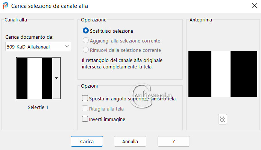Select Sostituisci selezione radio button

85,30
